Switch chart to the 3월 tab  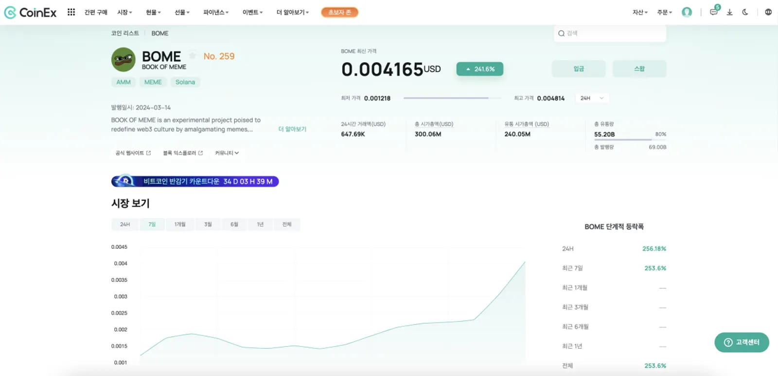208,224
